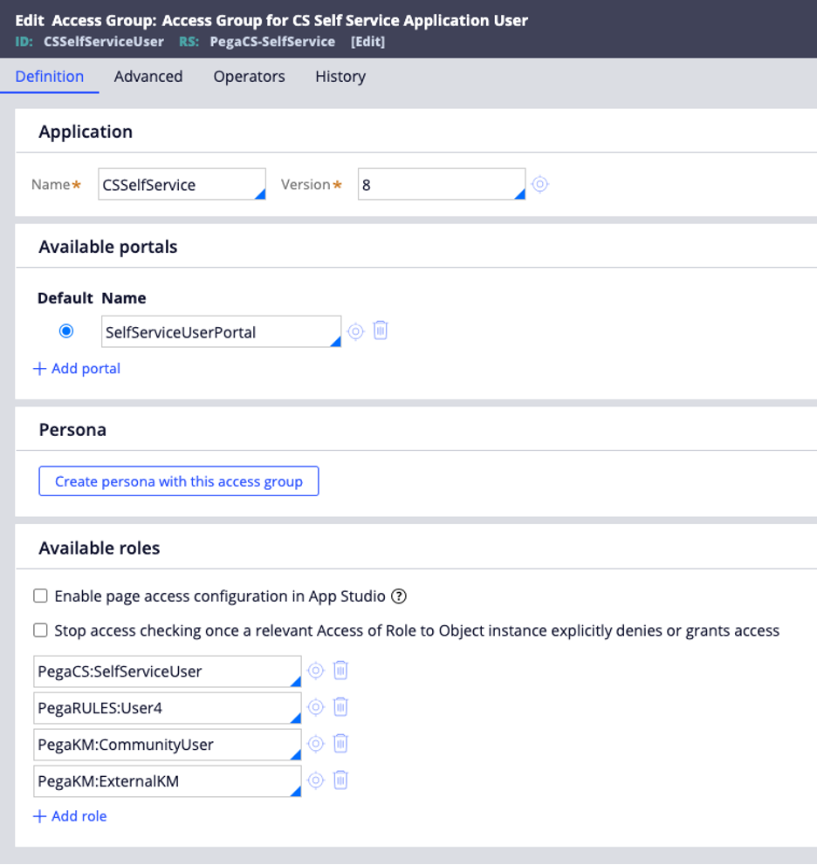
Task: Open SelfServiceUserPortal rule with target icon
Action: [x=356, y=331]
